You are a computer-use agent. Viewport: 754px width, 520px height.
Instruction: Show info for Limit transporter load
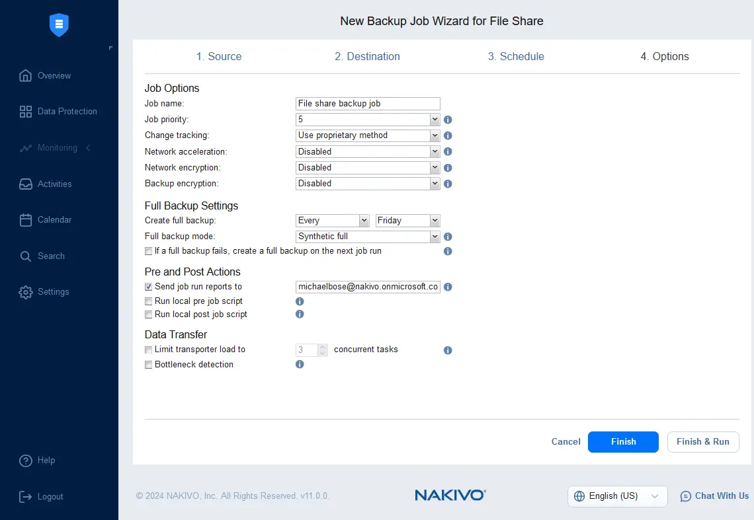click(448, 350)
